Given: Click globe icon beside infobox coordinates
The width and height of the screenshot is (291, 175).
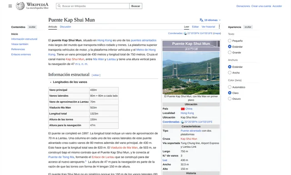Looking at the screenshot, I should pos(182,122).
